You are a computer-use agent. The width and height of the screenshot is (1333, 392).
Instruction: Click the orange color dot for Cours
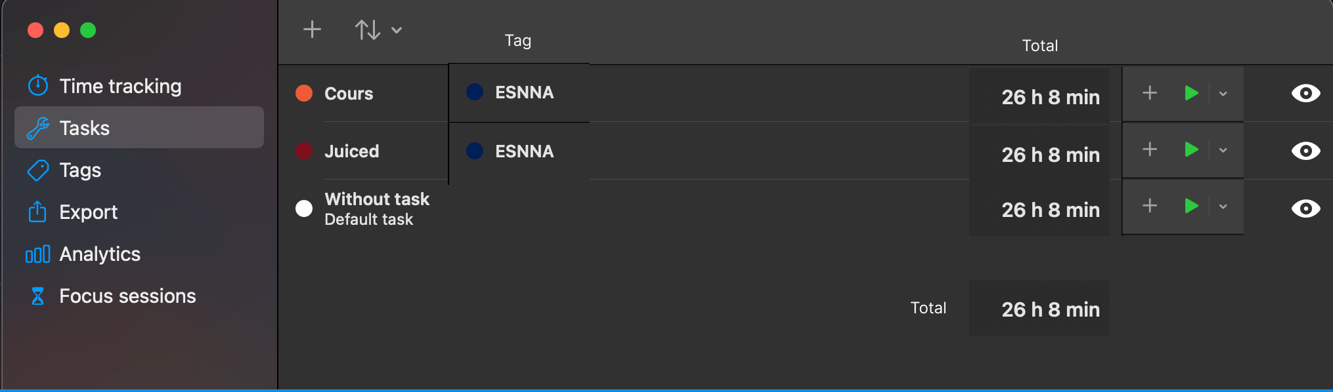click(304, 93)
